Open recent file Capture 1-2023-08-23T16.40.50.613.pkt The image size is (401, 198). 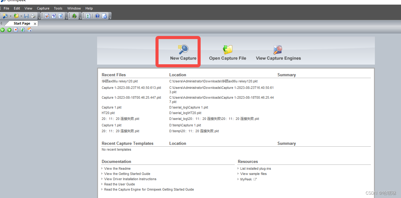pyautogui.click(x=132, y=88)
